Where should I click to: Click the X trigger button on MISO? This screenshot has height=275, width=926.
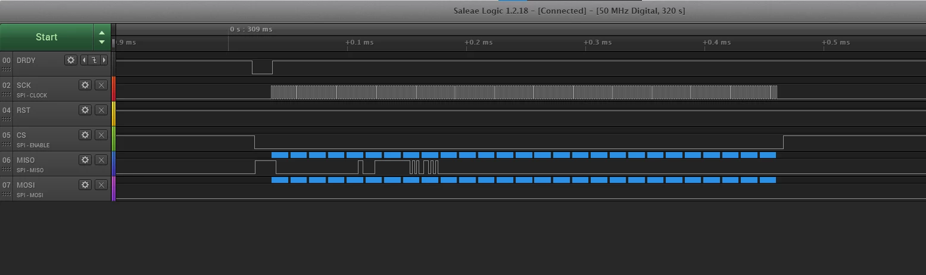[101, 160]
